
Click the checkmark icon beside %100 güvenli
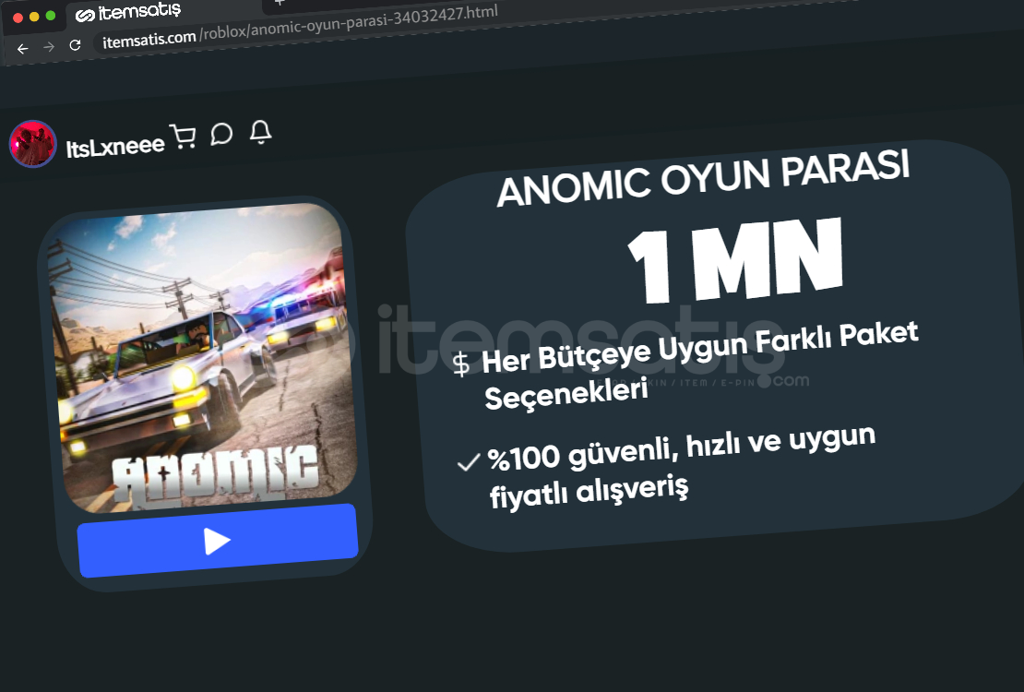468,462
